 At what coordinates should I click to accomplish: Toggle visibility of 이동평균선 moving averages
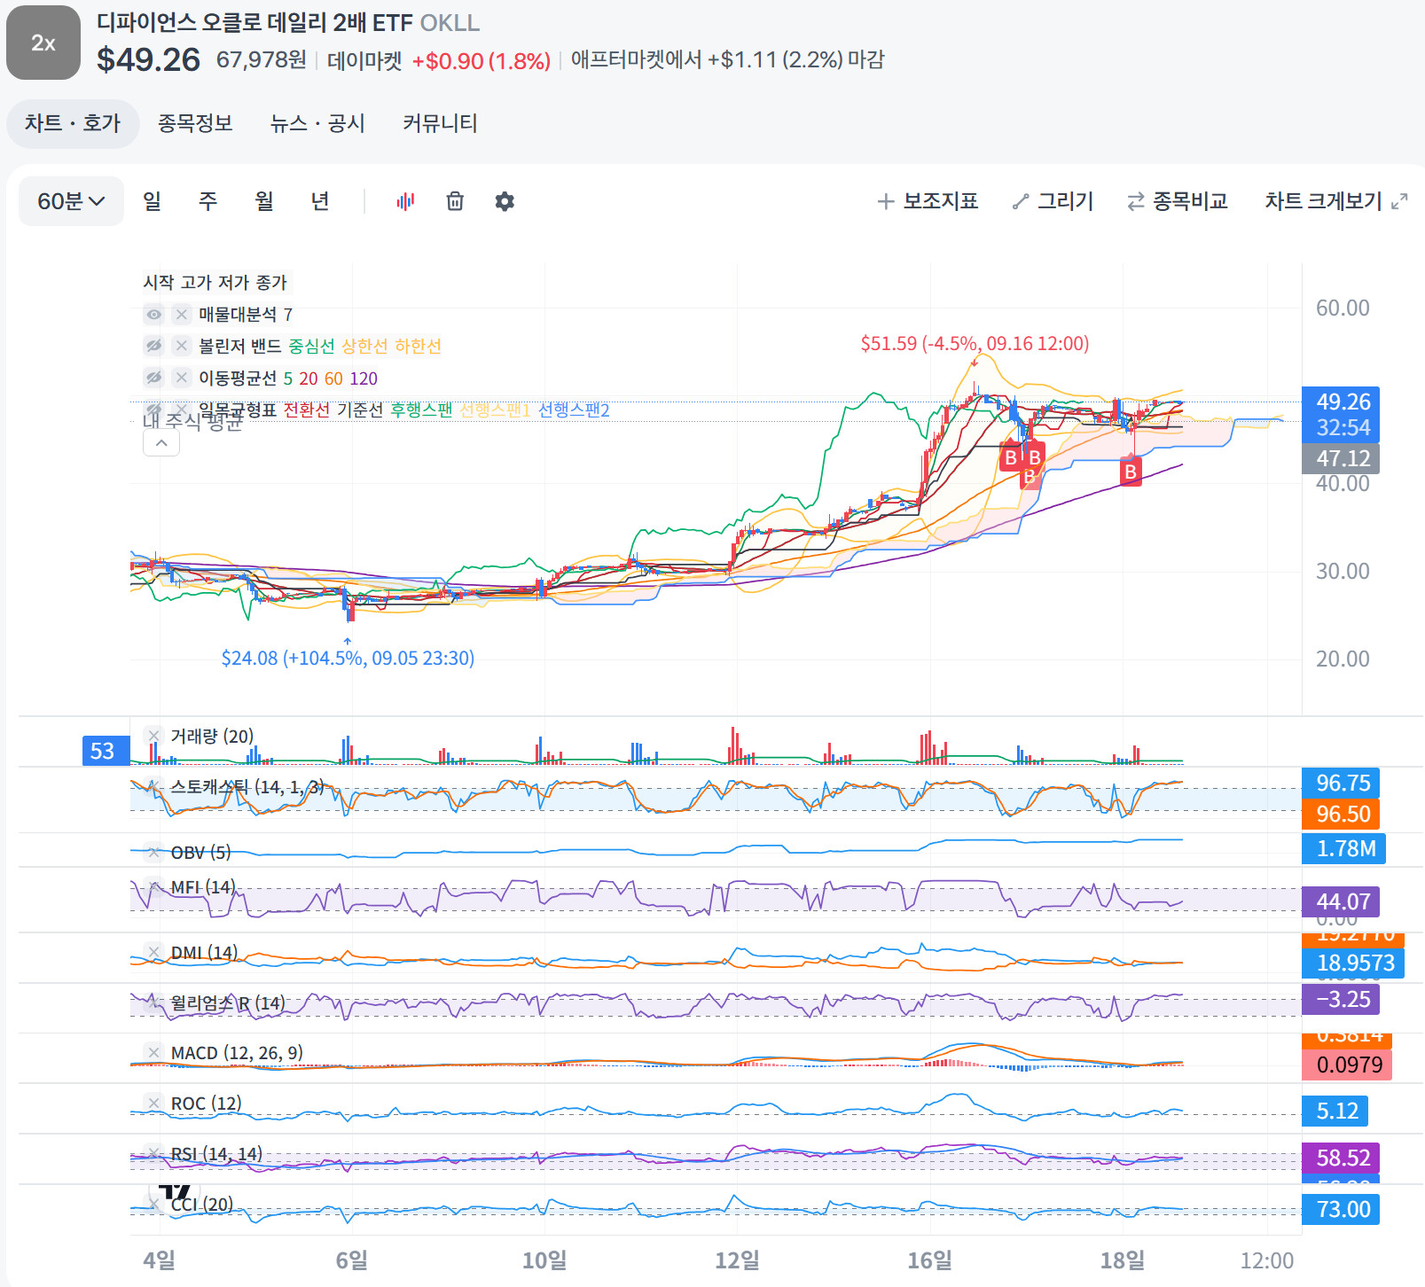coord(154,378)
